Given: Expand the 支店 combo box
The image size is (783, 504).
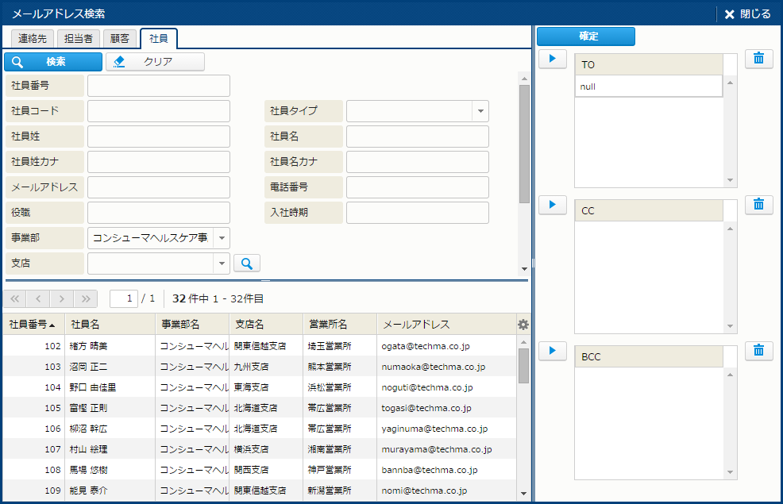Looking at the screenshot, I should pos(221,263).
